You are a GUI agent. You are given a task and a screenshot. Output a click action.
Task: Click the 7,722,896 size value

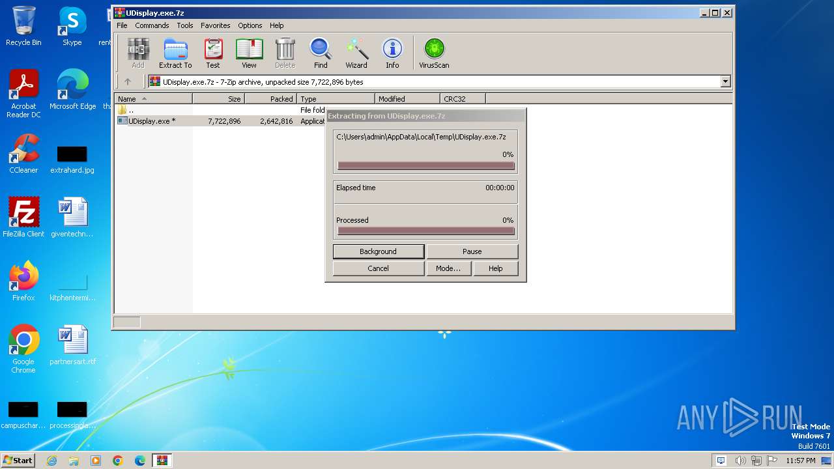click(224, 121)
